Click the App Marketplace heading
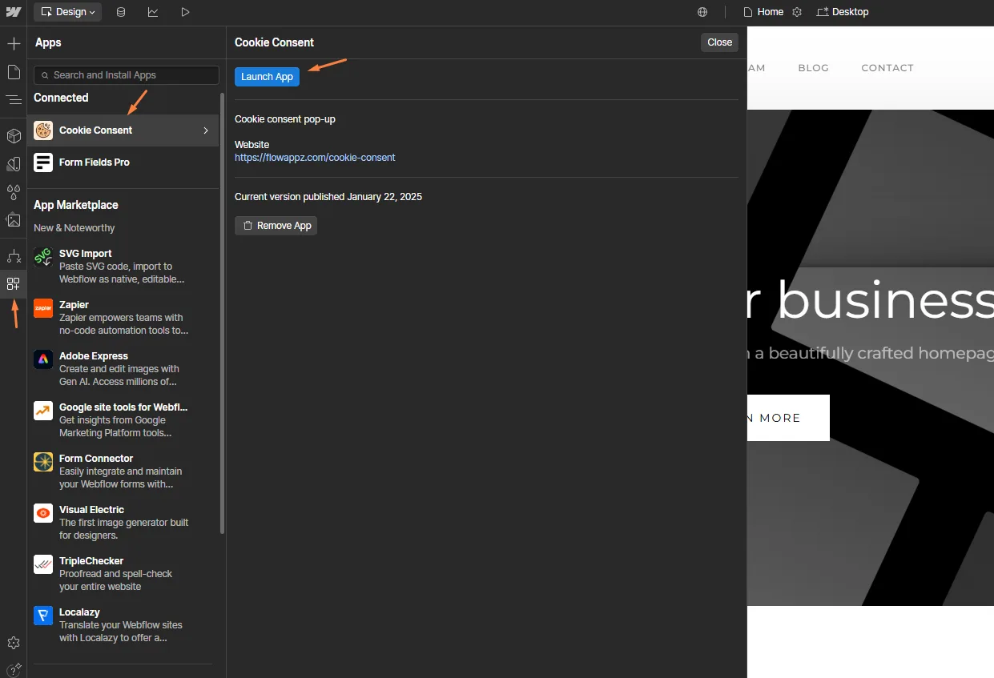Screen dimensions: 994x678 (76, 205)
